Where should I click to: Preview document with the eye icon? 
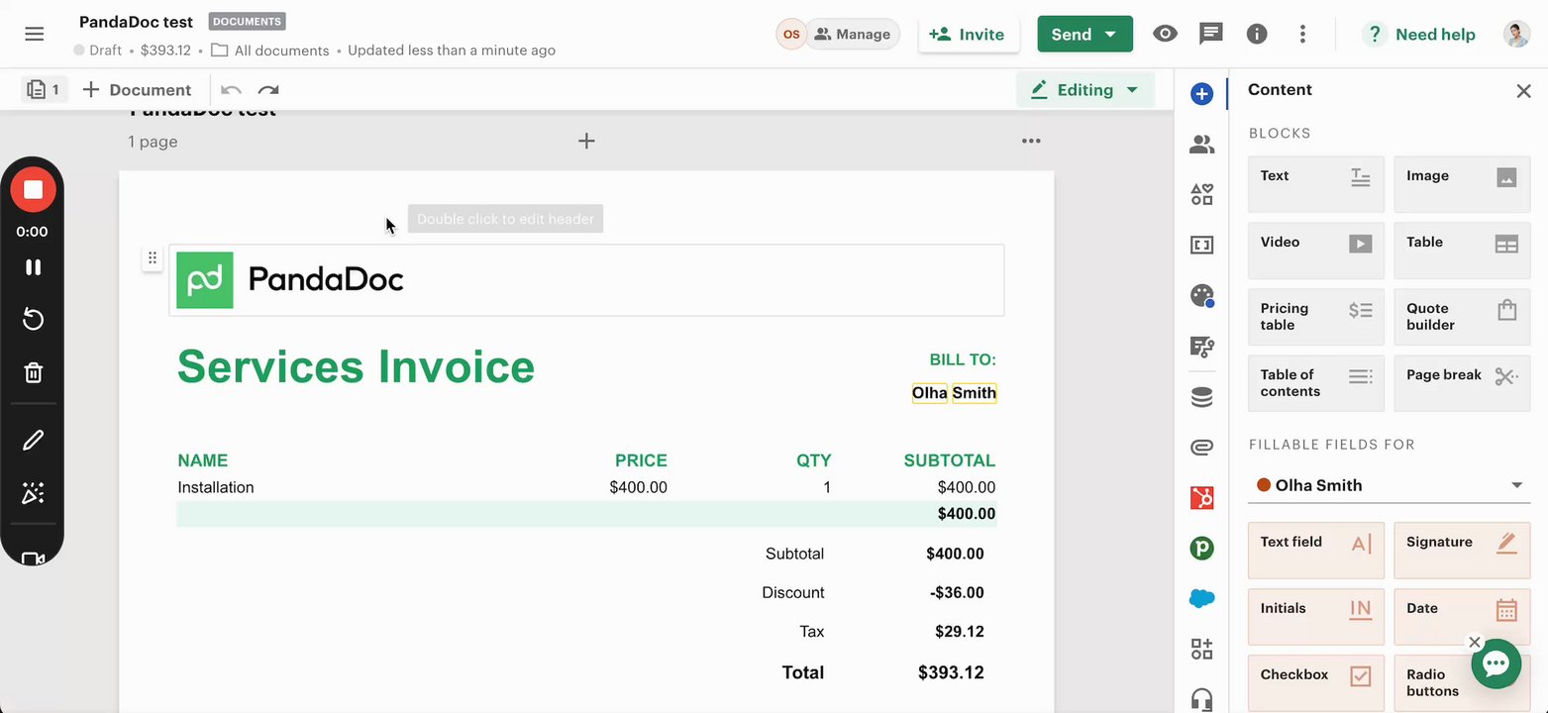1165,34
